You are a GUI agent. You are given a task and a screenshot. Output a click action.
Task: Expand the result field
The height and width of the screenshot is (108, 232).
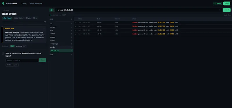click(x=61, y=41)
